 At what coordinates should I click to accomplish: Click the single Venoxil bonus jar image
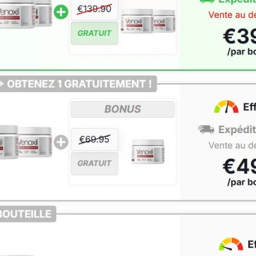148,152
